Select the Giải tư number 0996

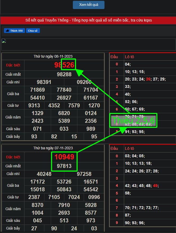pos(94,197)
